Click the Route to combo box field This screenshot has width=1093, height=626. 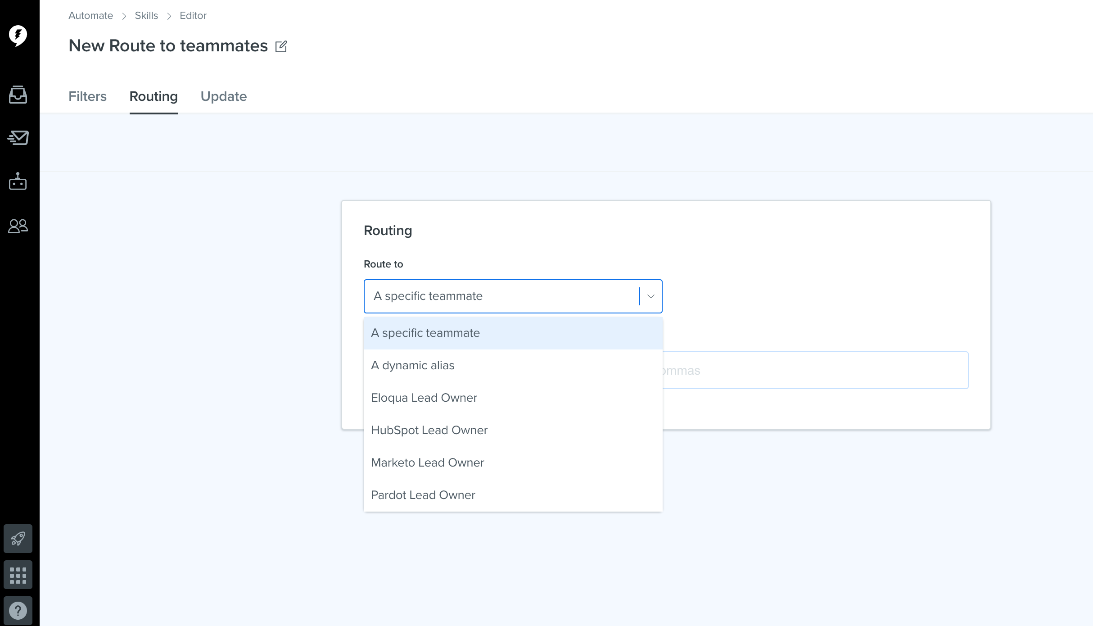coord(513,296)
